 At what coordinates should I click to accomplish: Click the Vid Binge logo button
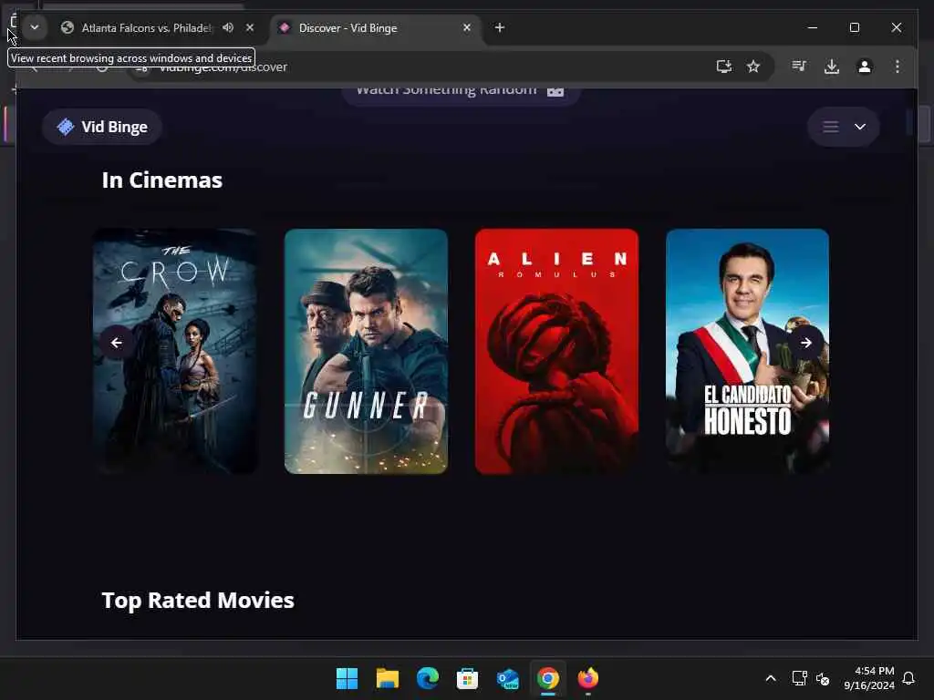click(x=102, y=127)
